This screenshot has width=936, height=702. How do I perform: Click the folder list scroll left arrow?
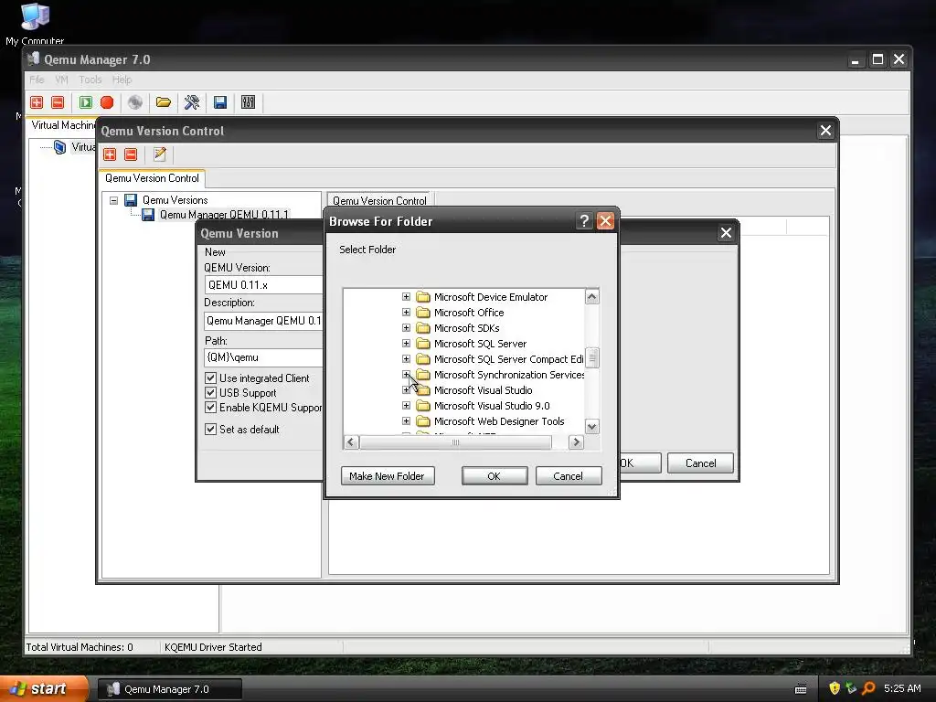pos(351,442)
